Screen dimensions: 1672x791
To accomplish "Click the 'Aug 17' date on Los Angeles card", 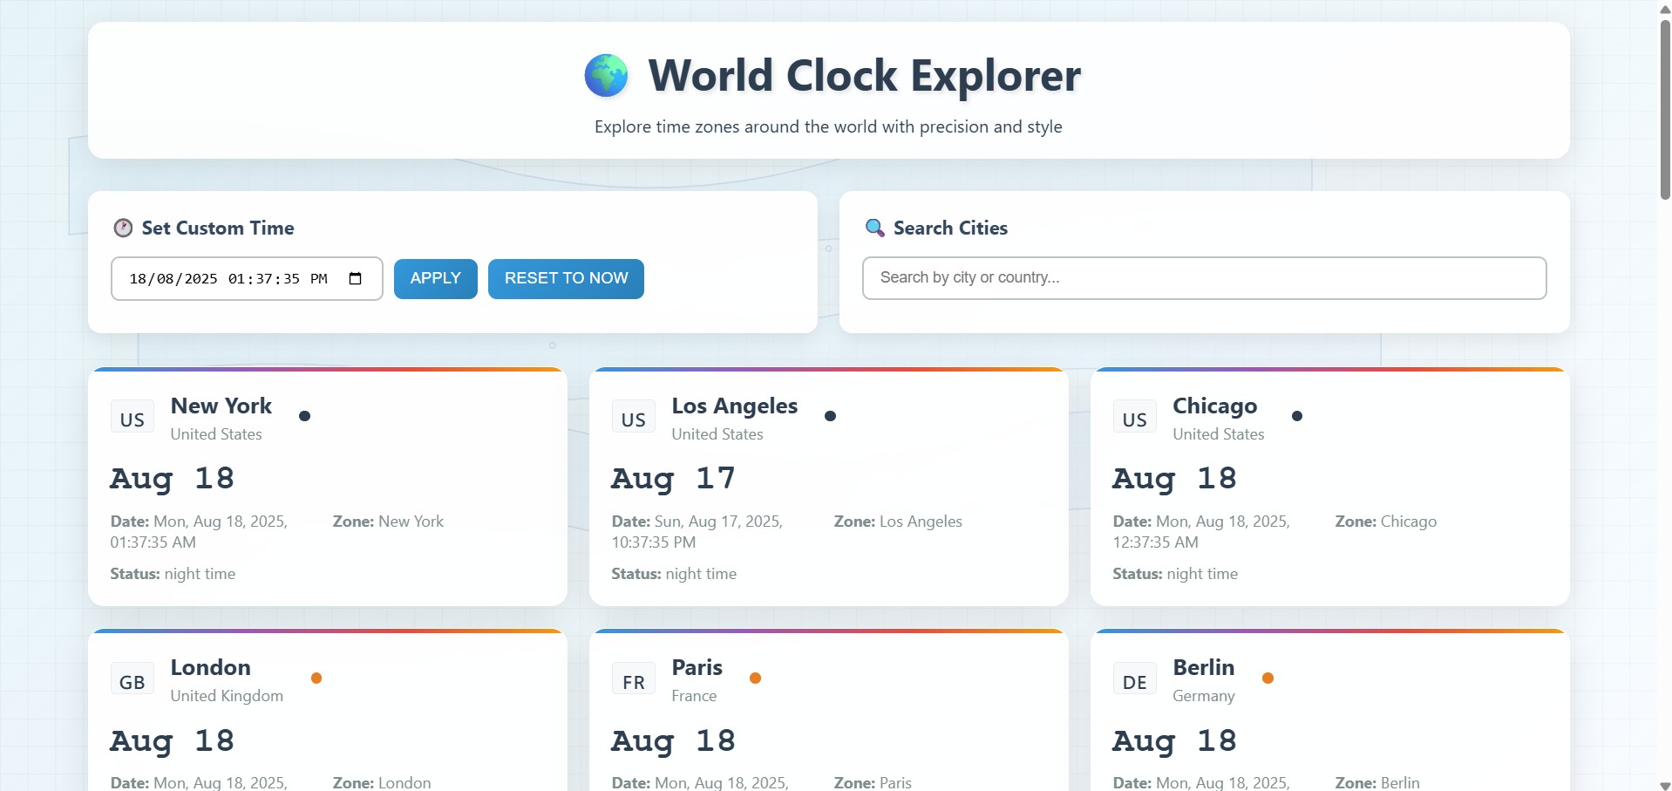I will (x=673, y=479).
